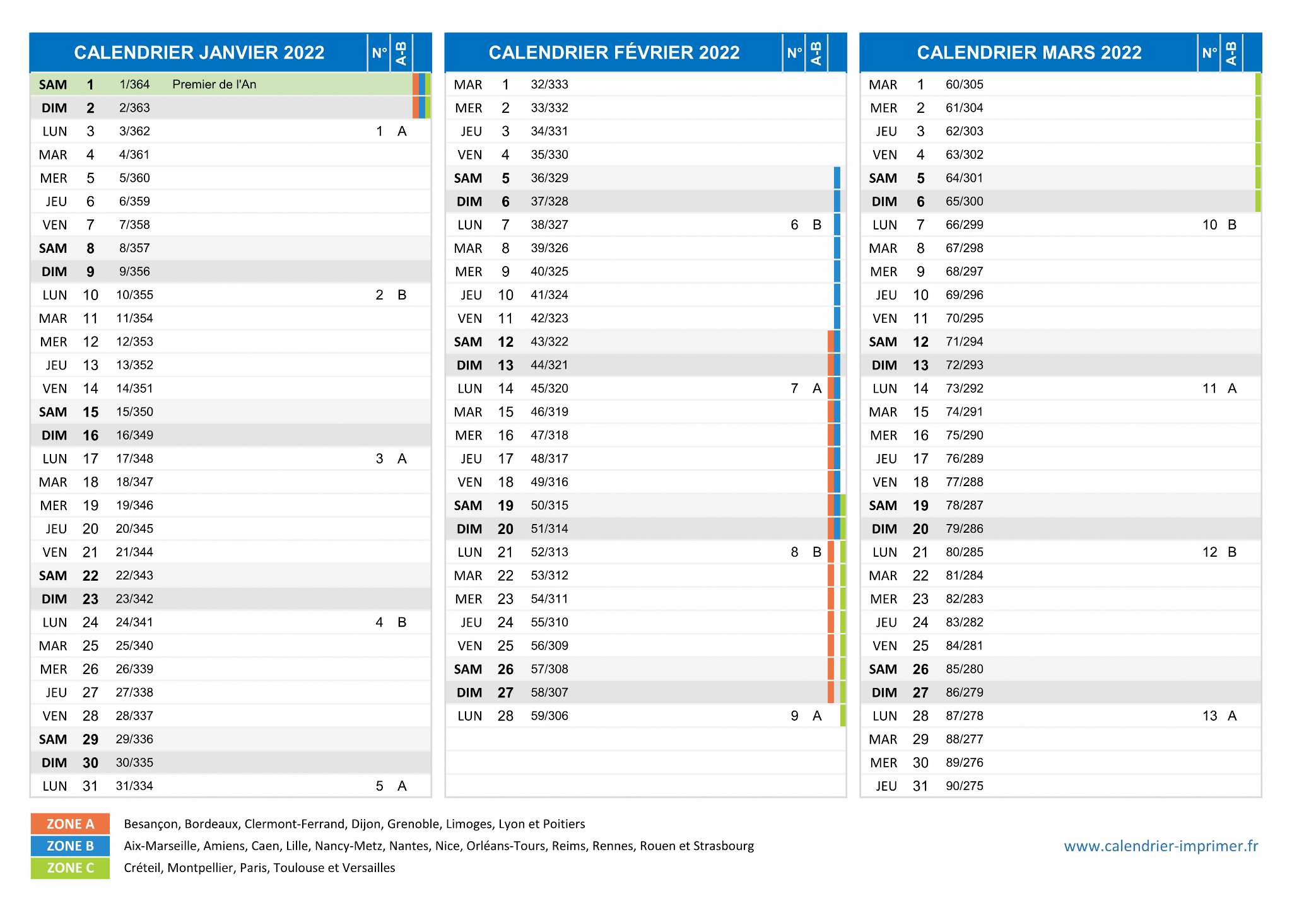Click the green ZONE C legend swatch

[70, 868]
